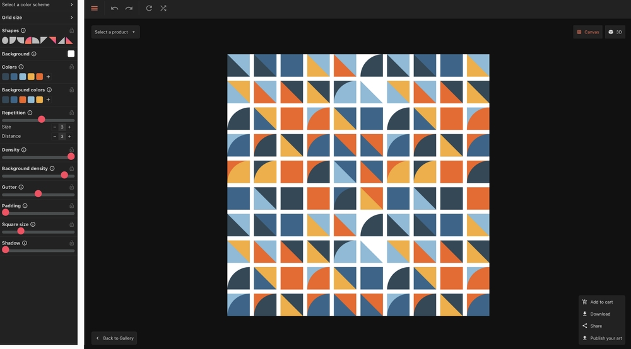Click the Repetition Size number field
The width and height of the screenshot is (631, 349).
click(x=62, y=127)
